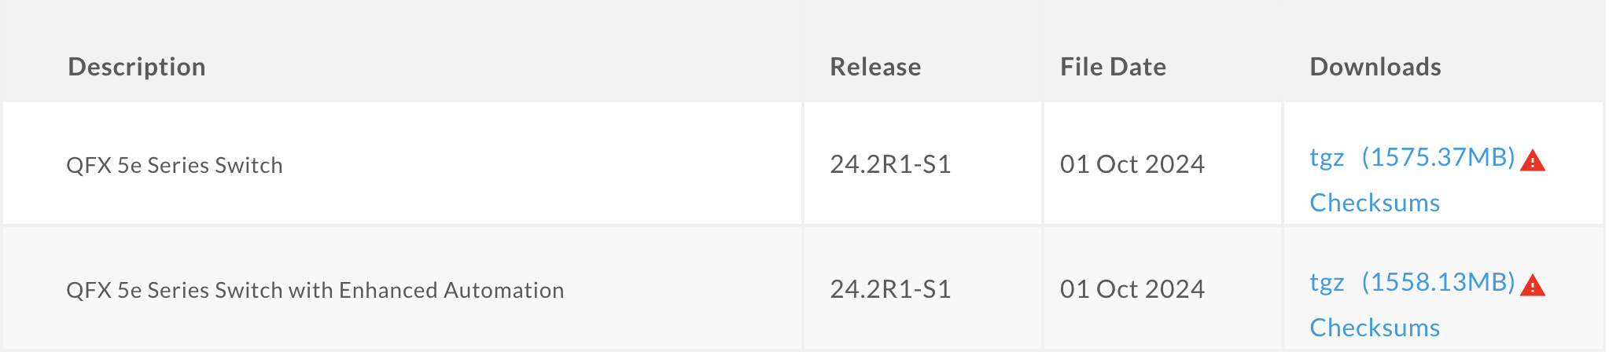Click 01 Oct 2024 date in second row
This screenshot has width=1609, height=352.
[x=1132, y=289]
